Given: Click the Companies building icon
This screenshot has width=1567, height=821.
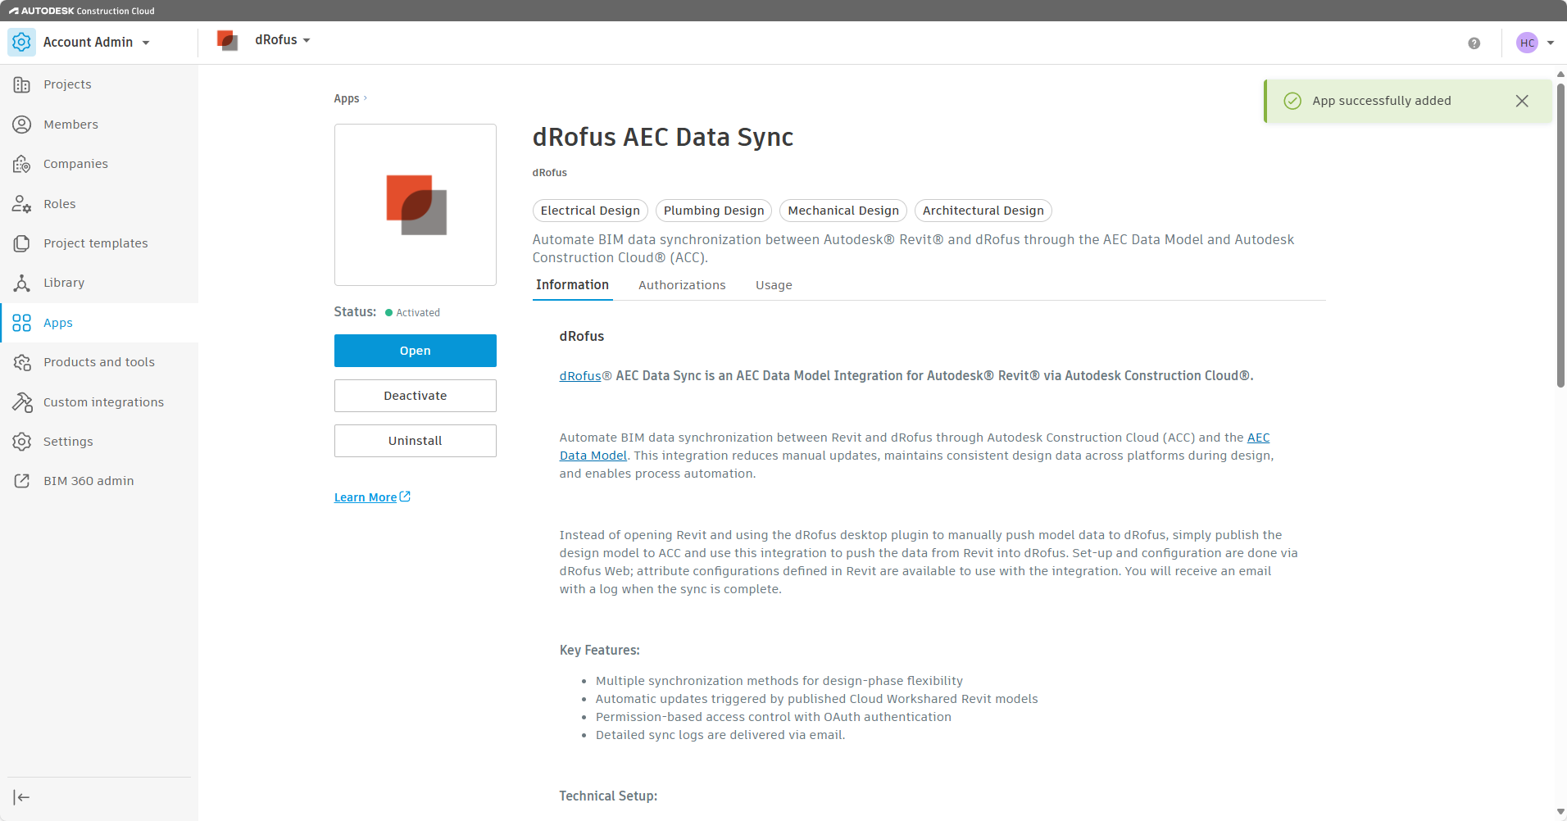Looking at the screenshot, I should tap(22, 164).
